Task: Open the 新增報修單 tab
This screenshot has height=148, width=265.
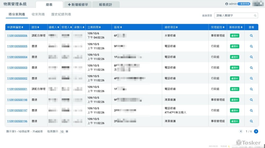Action: tap(78, 4)
